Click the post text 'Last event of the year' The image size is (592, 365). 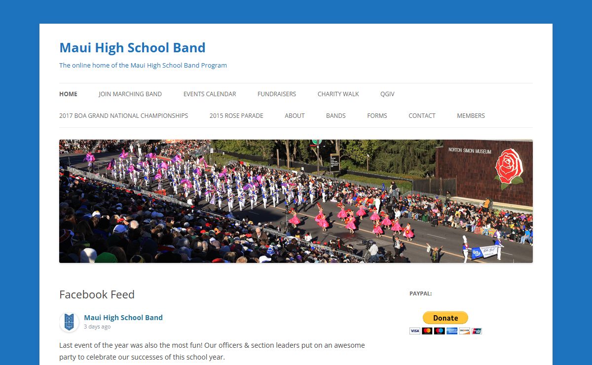tap(95, 345)
